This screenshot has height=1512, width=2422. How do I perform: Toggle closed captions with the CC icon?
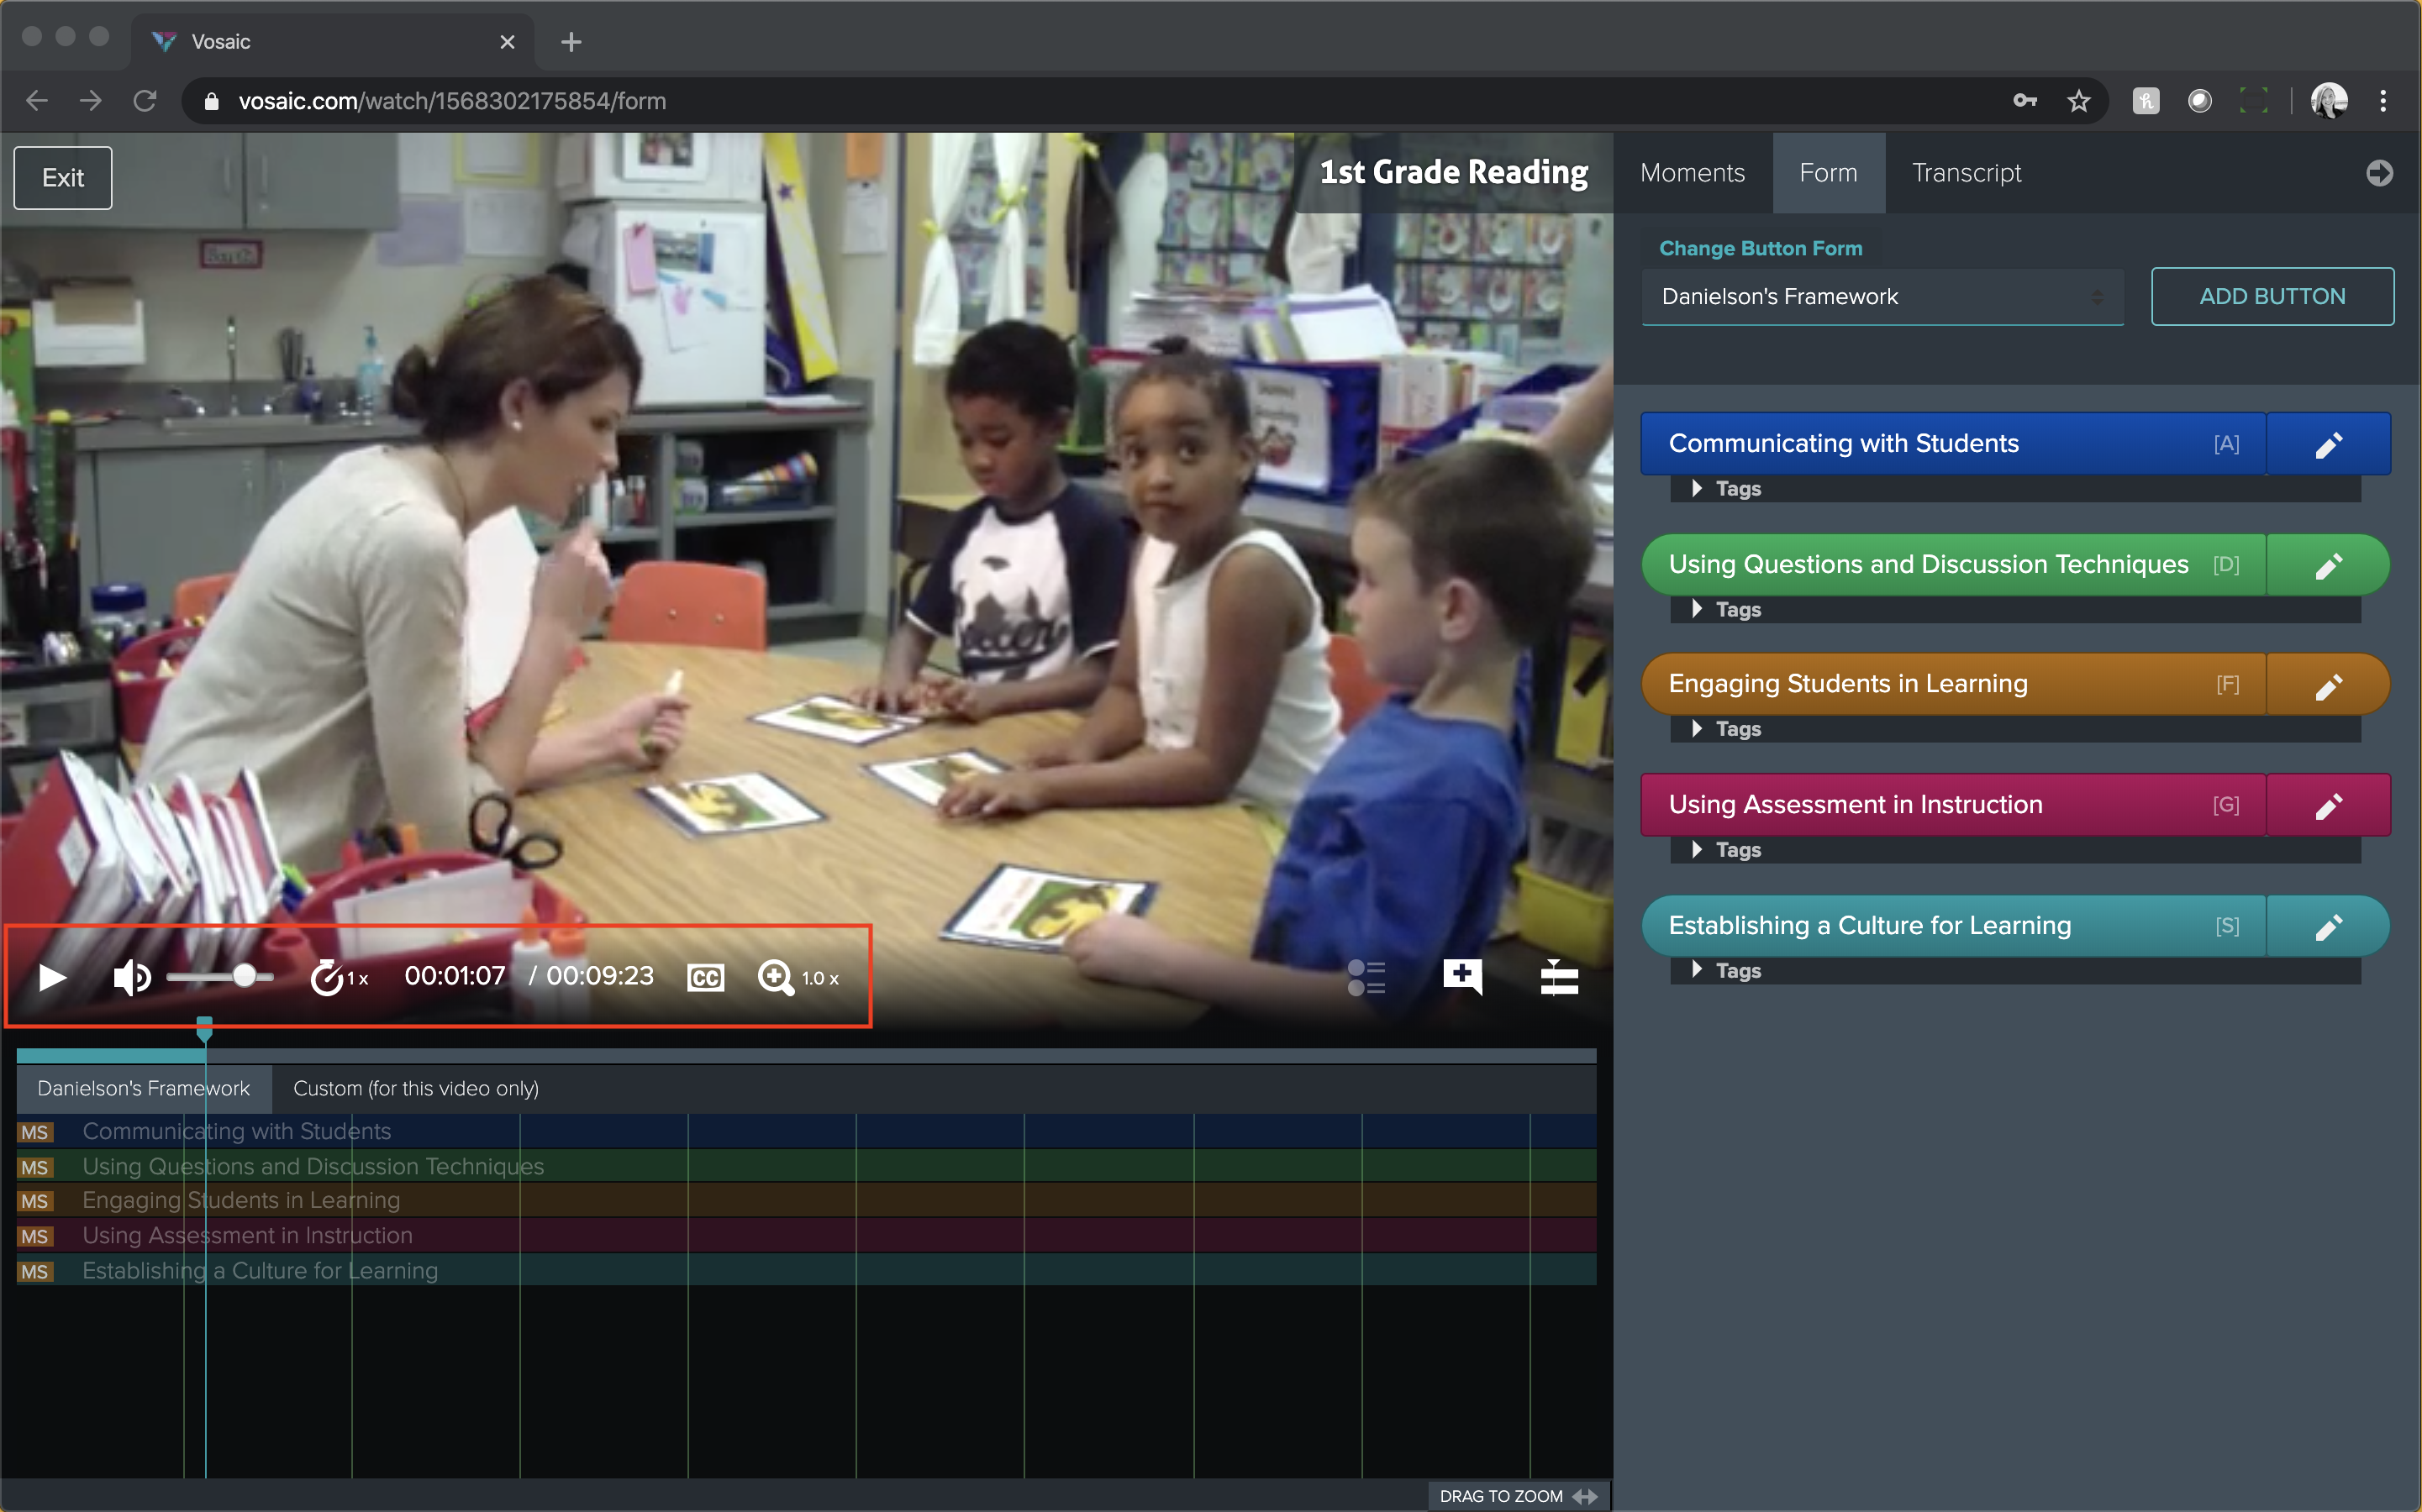(705, 977)
